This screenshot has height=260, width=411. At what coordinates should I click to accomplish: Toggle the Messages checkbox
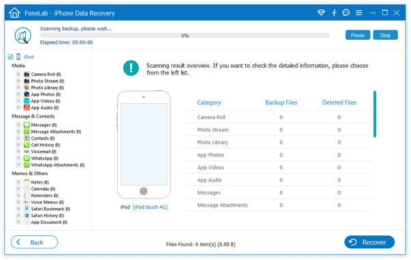pos(18,125)
